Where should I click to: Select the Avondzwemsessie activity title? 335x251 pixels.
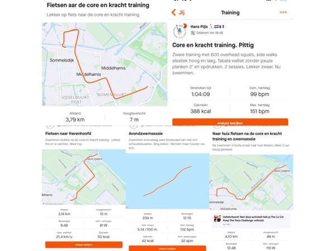click(x=146, y=134)
